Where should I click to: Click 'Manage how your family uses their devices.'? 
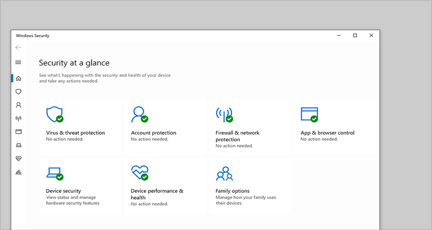[x=246, y=200]
